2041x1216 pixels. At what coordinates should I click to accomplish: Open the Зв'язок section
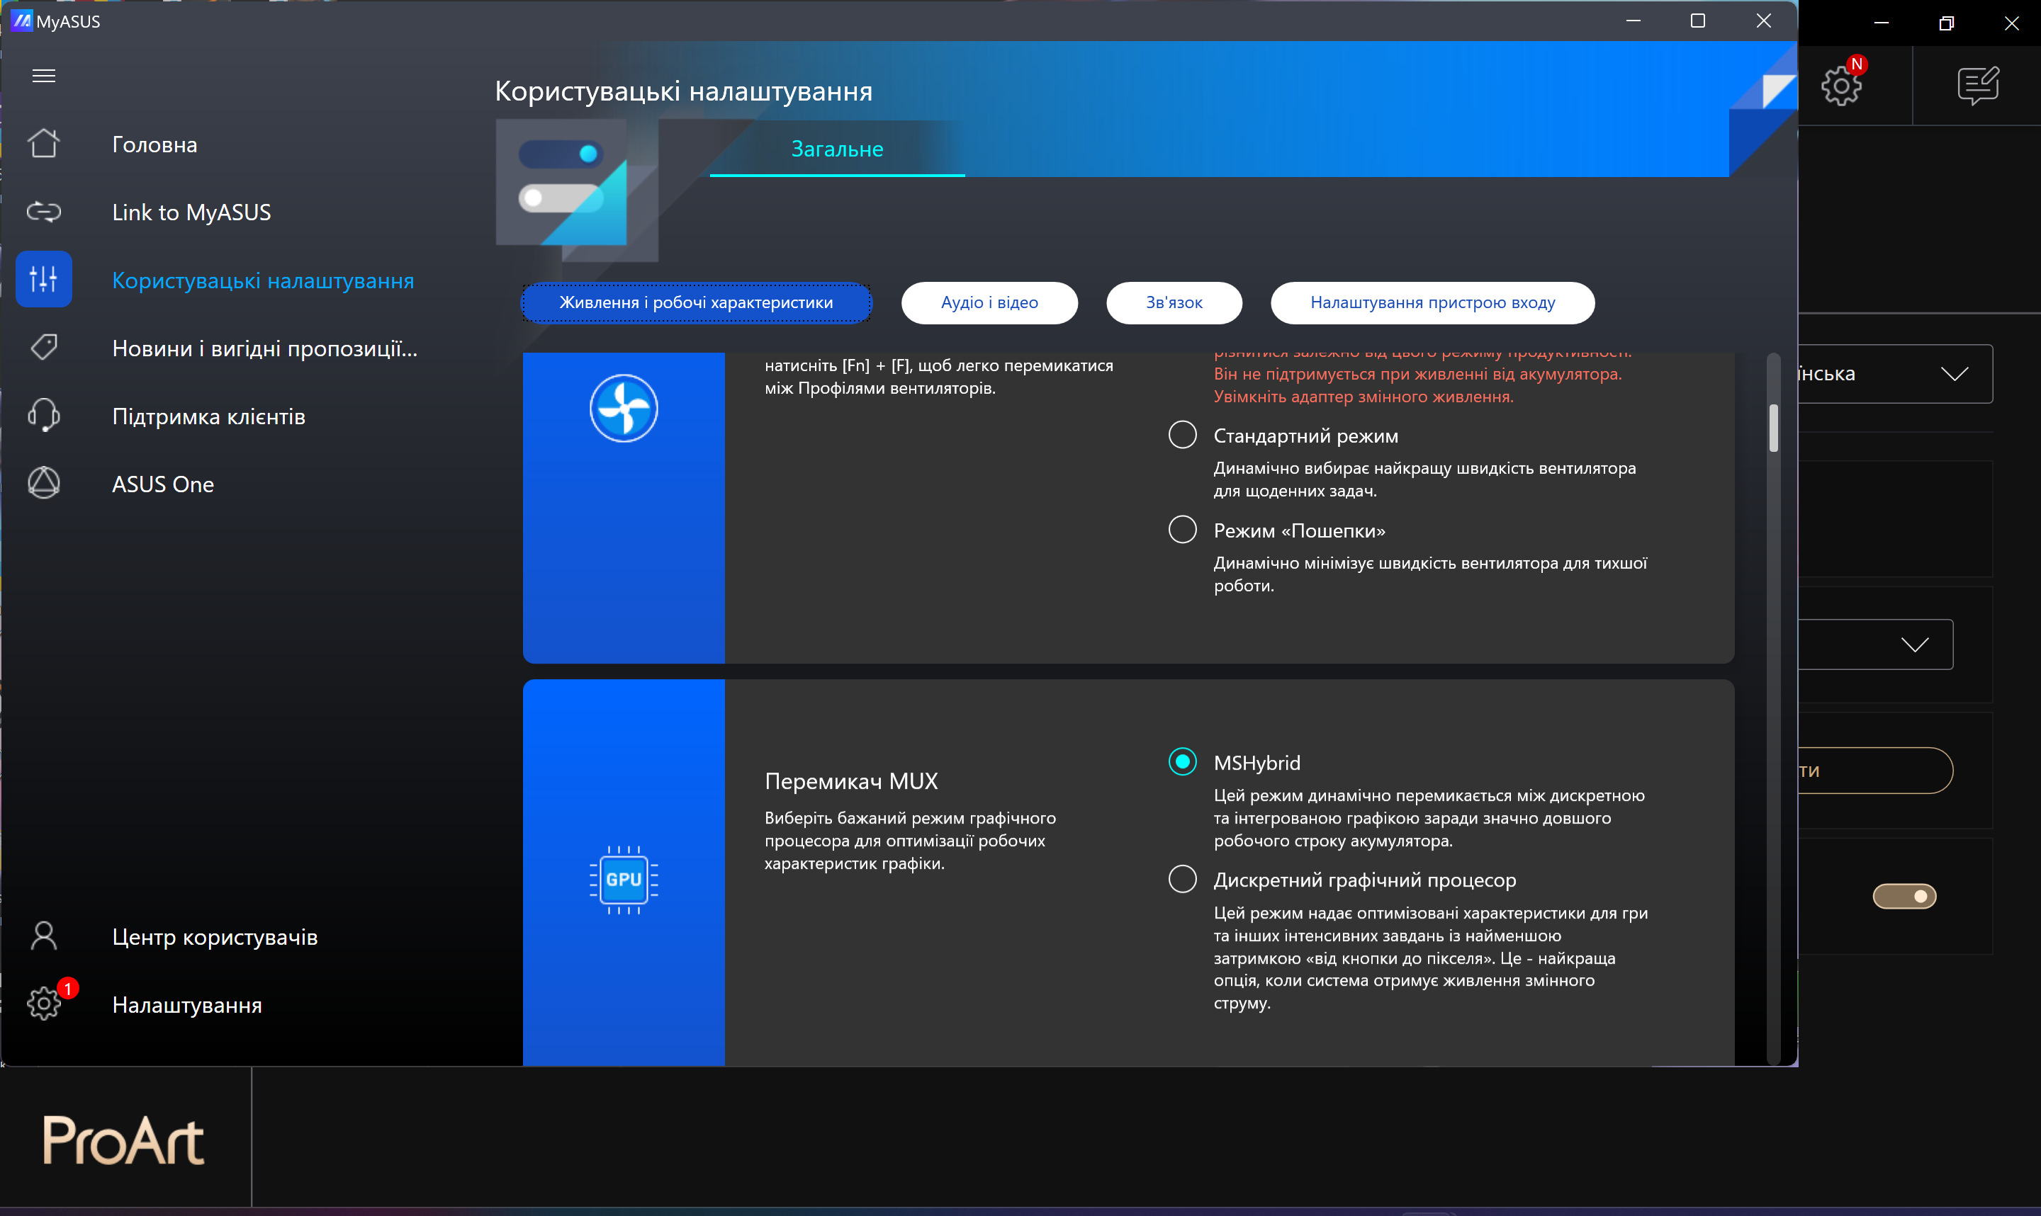coord(1174,302)
